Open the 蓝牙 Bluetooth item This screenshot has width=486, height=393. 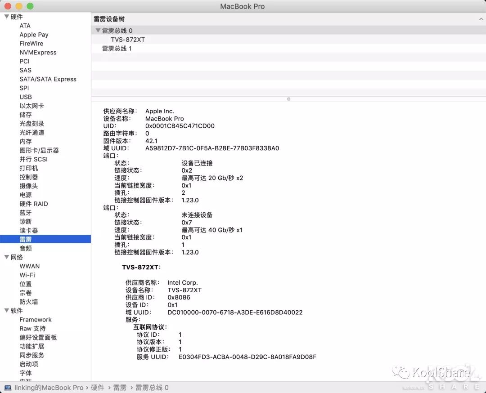pos(25,213)
